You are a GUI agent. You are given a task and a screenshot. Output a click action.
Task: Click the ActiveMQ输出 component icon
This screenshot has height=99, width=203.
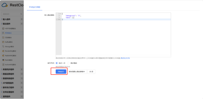(3, 65)
